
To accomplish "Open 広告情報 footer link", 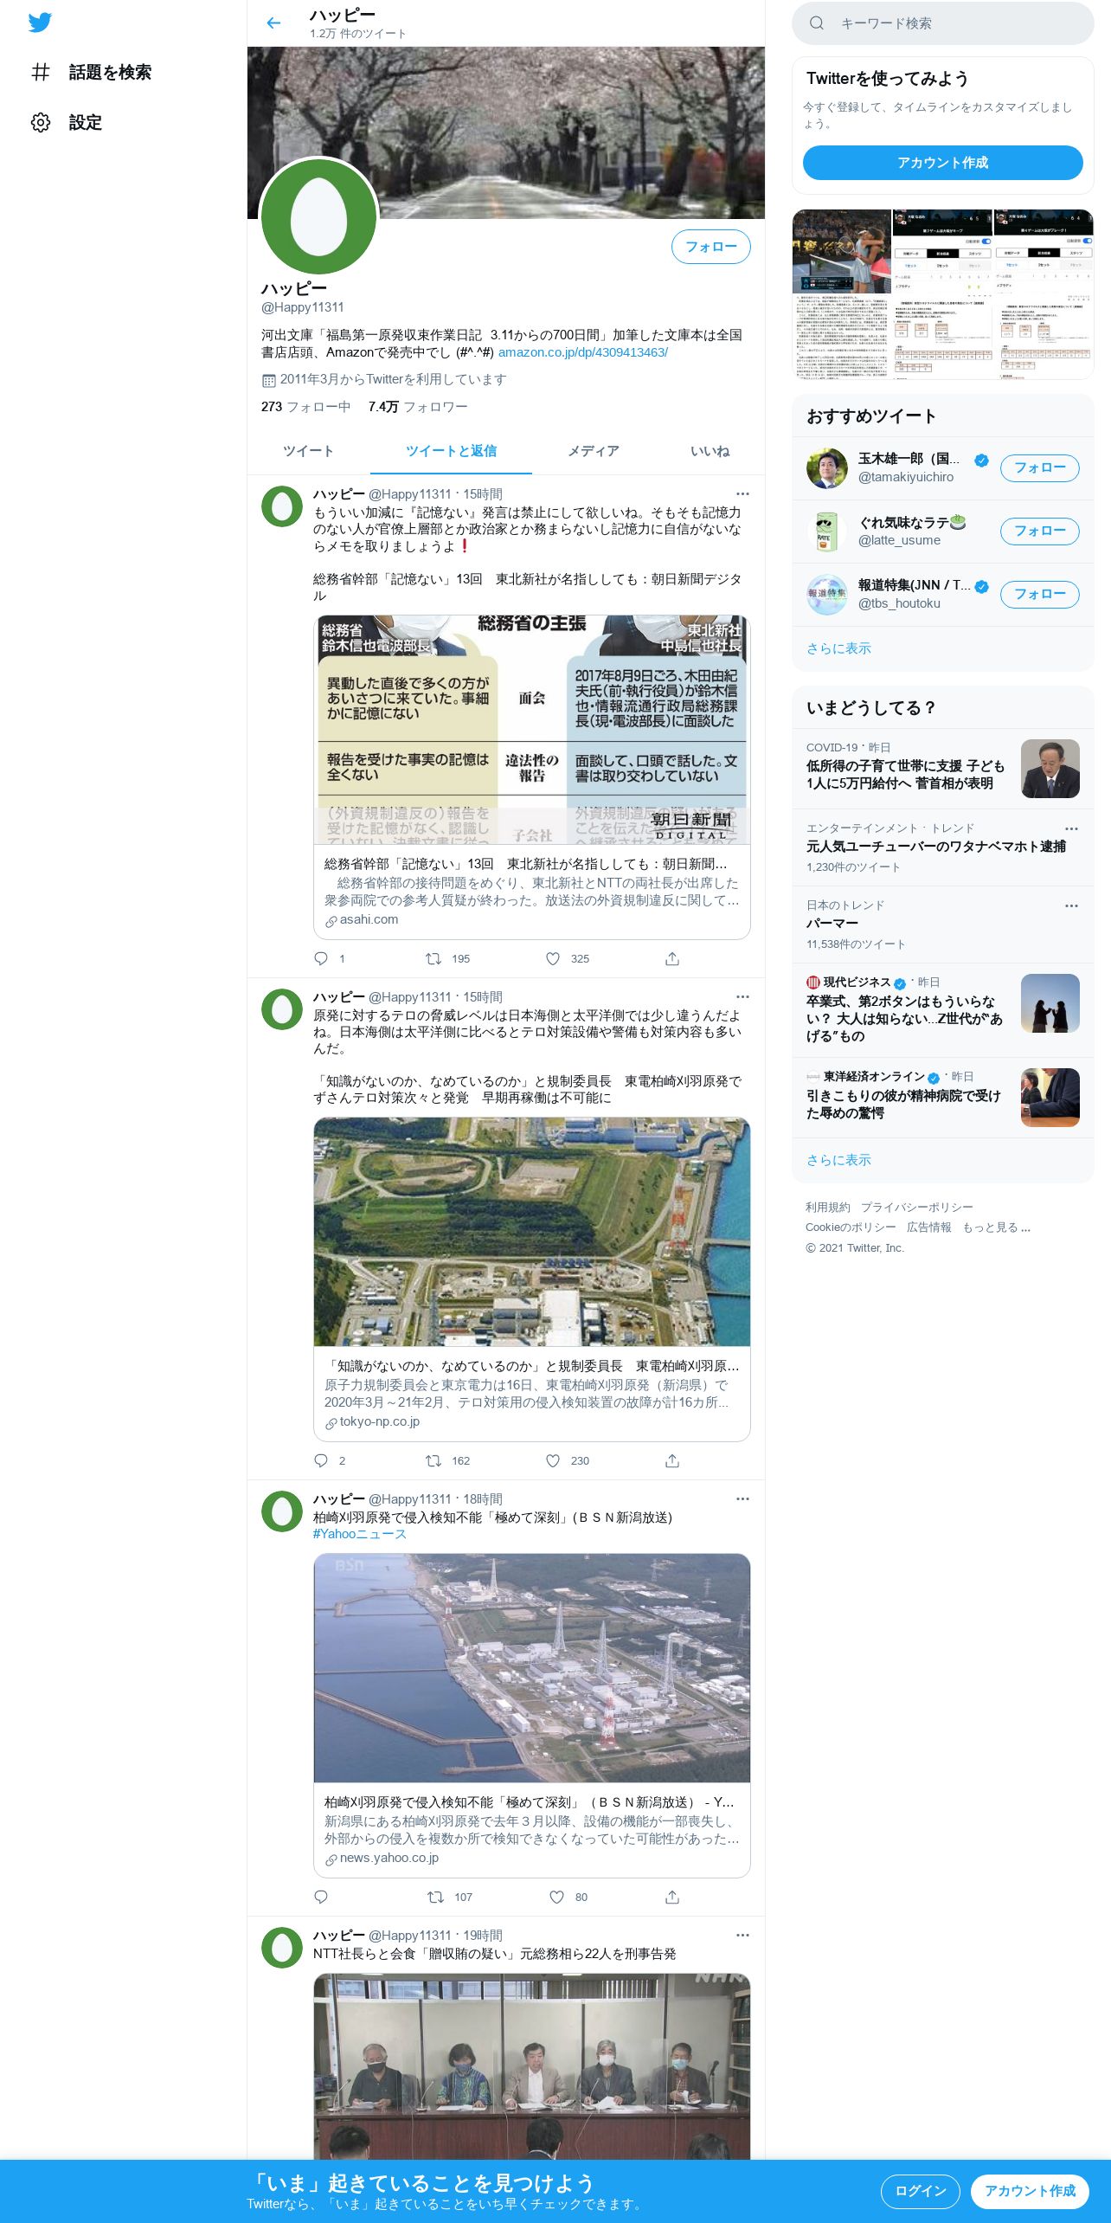I will click(928, 1227).
